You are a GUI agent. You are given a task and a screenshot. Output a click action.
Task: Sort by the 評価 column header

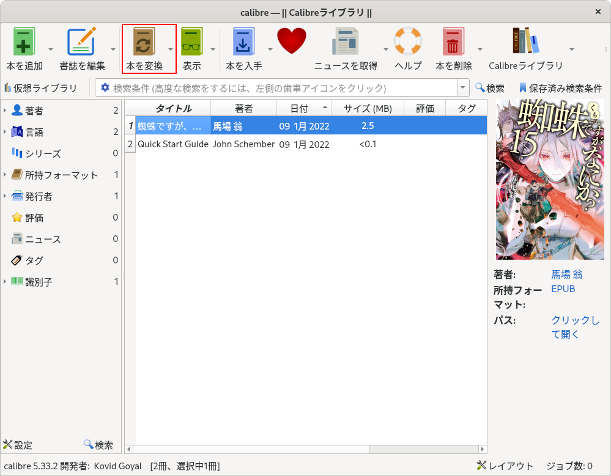pyautogui.click(x=424, y=108)
